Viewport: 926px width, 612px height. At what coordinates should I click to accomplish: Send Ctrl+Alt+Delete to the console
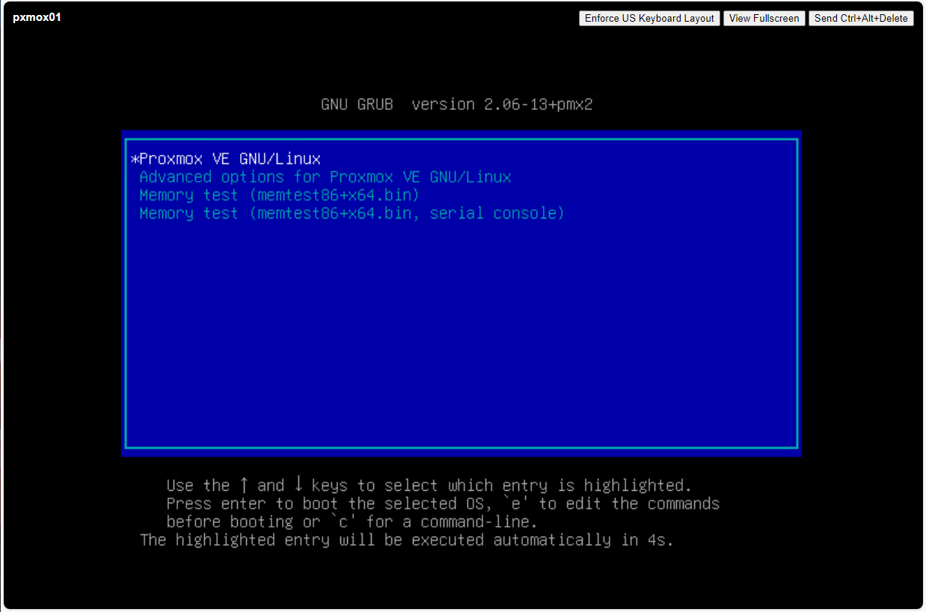pyautogui.click(x=861, y=19)
